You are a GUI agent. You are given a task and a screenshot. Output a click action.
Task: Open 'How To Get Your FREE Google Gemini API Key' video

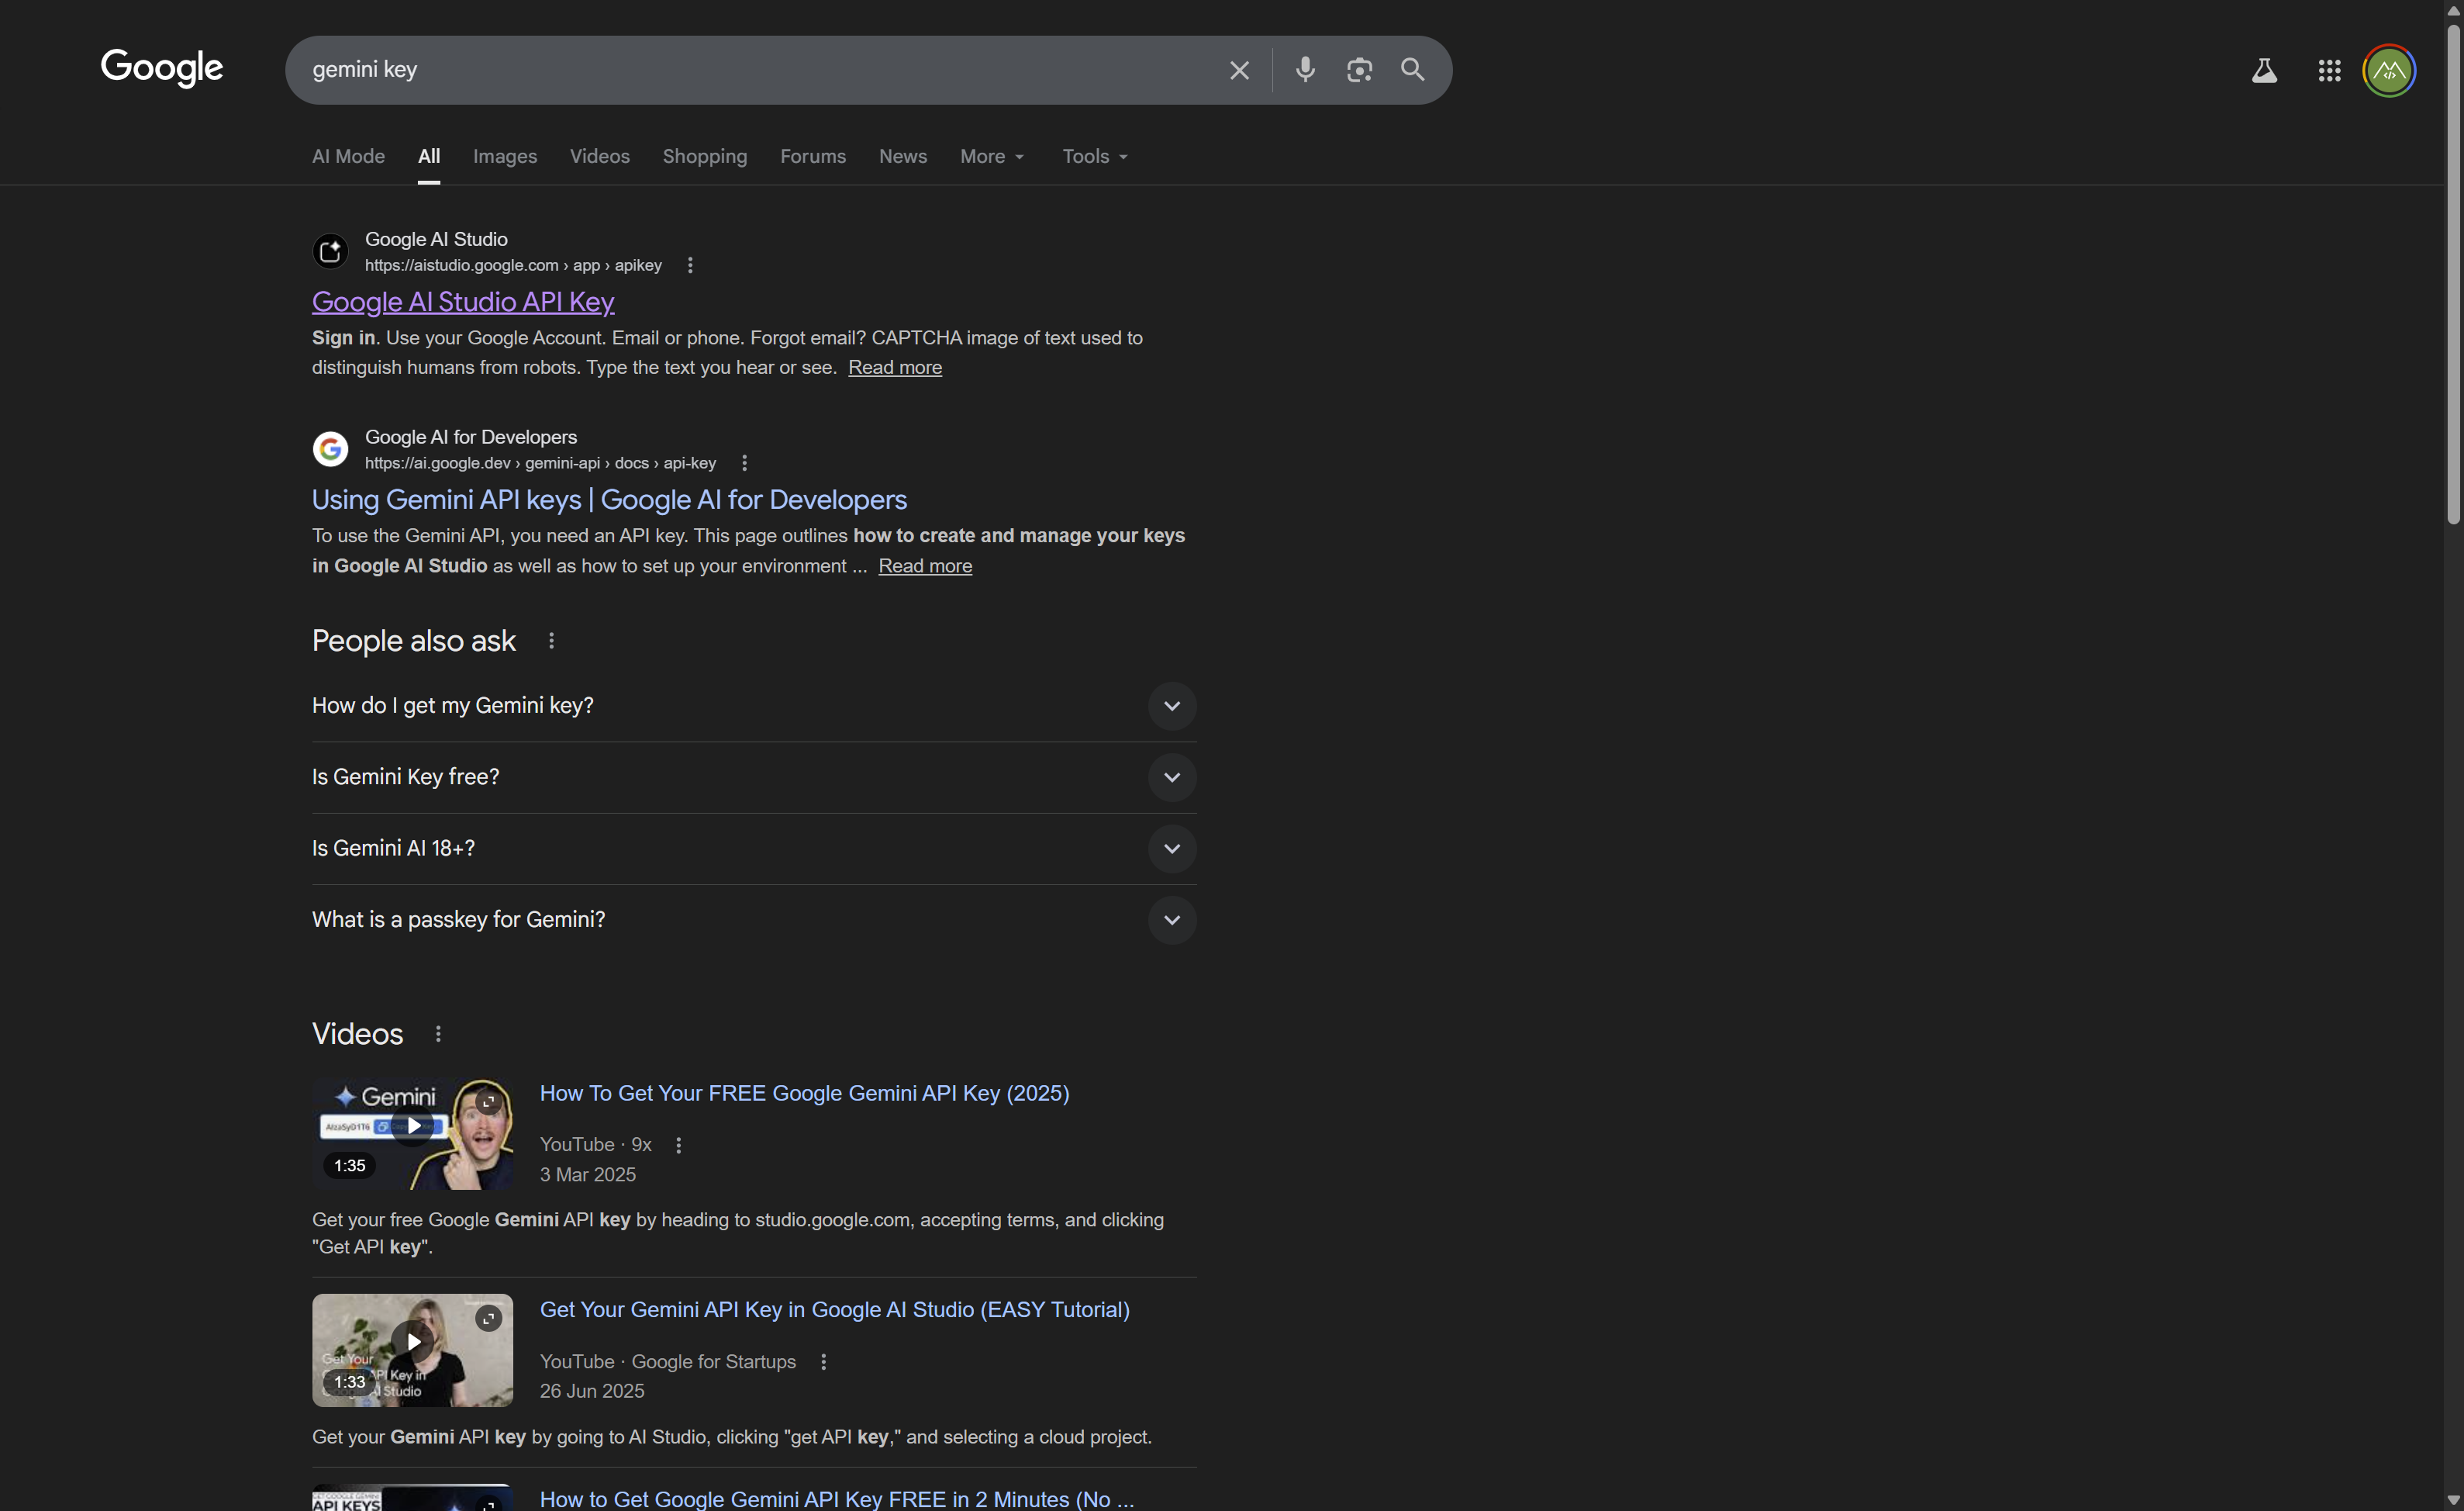tap(804, 1093)
